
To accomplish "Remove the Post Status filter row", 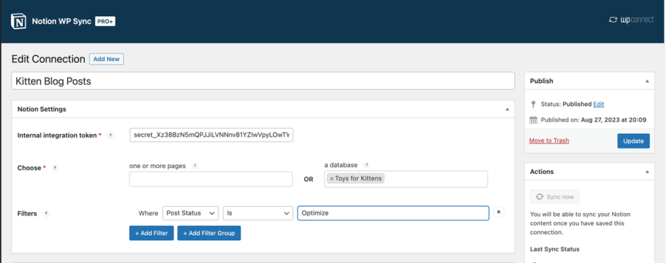I will point(498,212).
